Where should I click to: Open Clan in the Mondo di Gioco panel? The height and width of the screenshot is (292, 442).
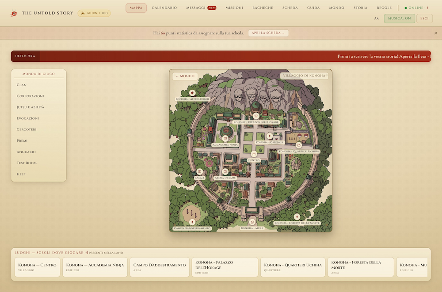(38, 85)
